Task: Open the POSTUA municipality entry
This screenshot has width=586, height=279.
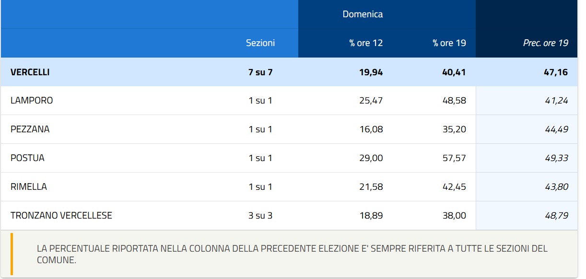Action: (27, 158)
